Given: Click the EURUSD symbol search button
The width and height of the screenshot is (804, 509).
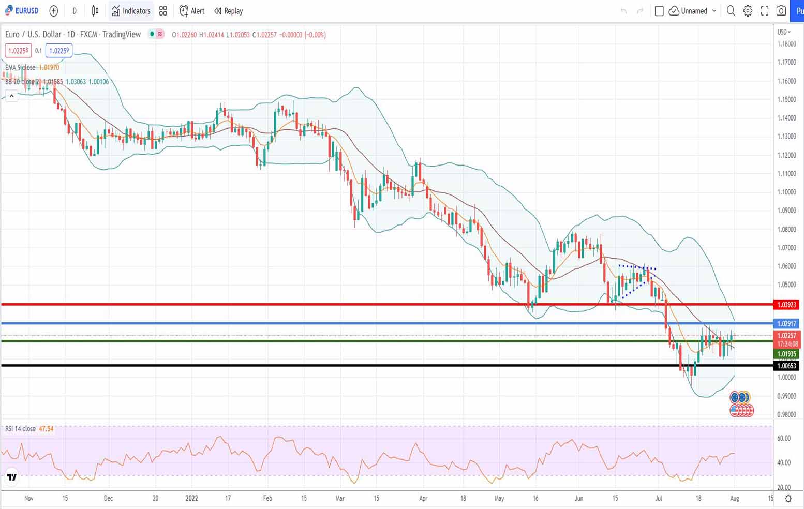Looking at the screenshot, I should [x=22, y=11].
